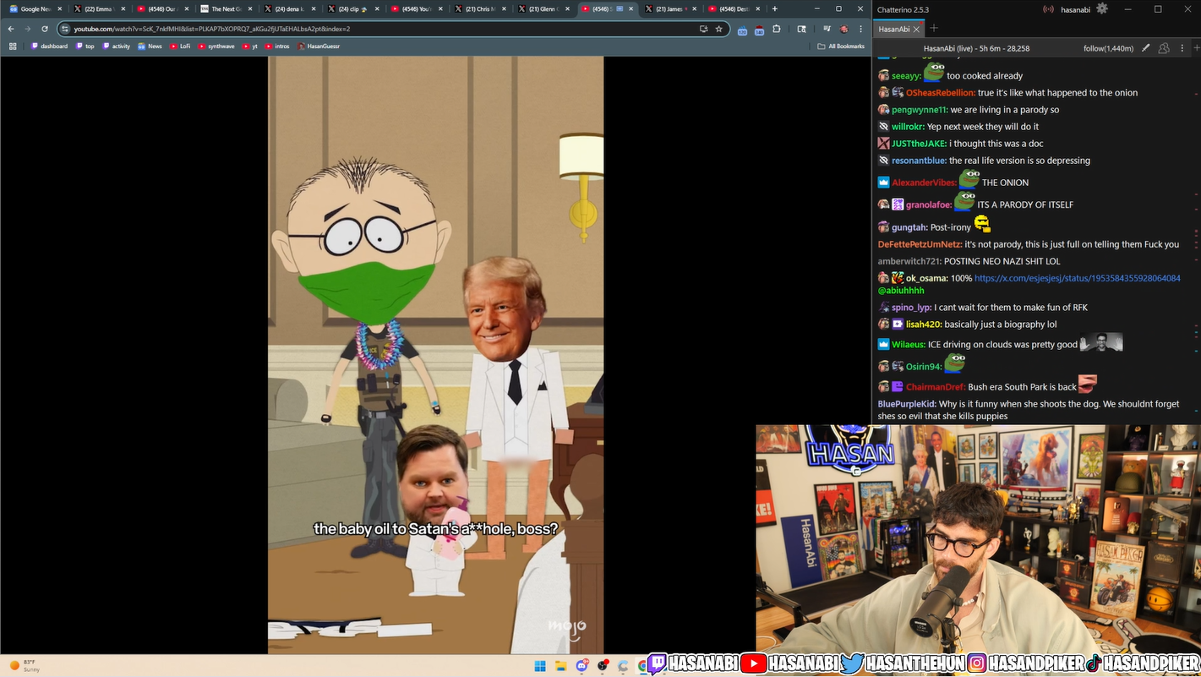Image resolution: width=1201 pixels, height=677 pixels.
Task: Click the install/cast icon in the address bar
Action: coord(703,29)
